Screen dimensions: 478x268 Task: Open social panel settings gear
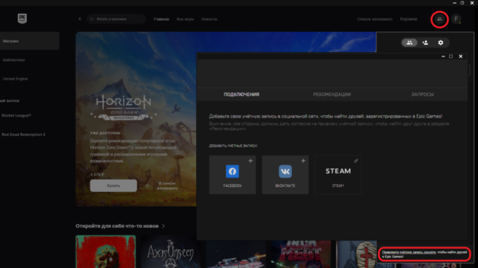coord(440,43)
